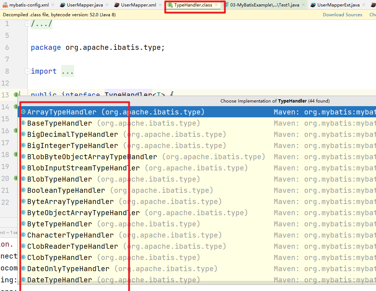This screenshot has height=291, width=376.
Task: Select BaseTypeHandler implementation
Action: [197, 123]
